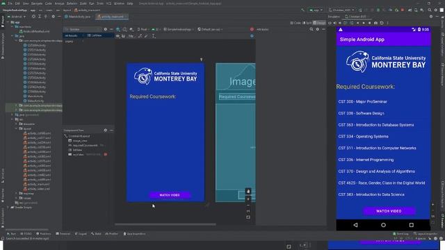Open palette panel settings gear

point(105,29)
